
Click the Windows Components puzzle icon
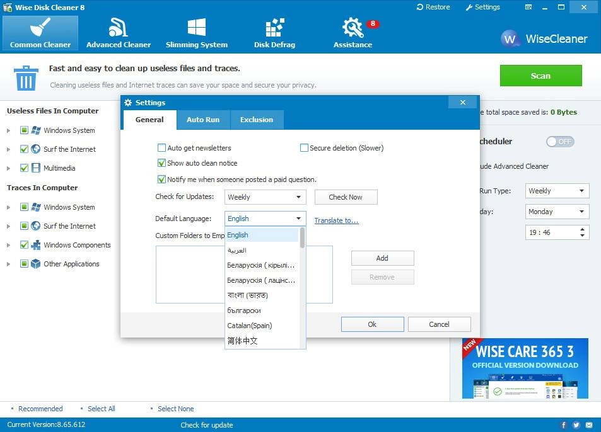(36, 245)
